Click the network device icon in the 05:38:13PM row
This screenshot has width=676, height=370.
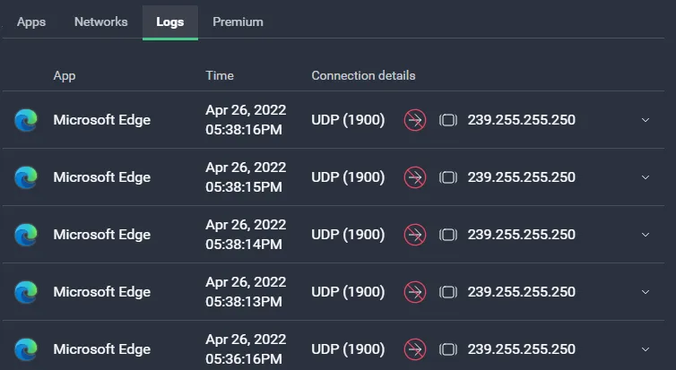[448, 292]
